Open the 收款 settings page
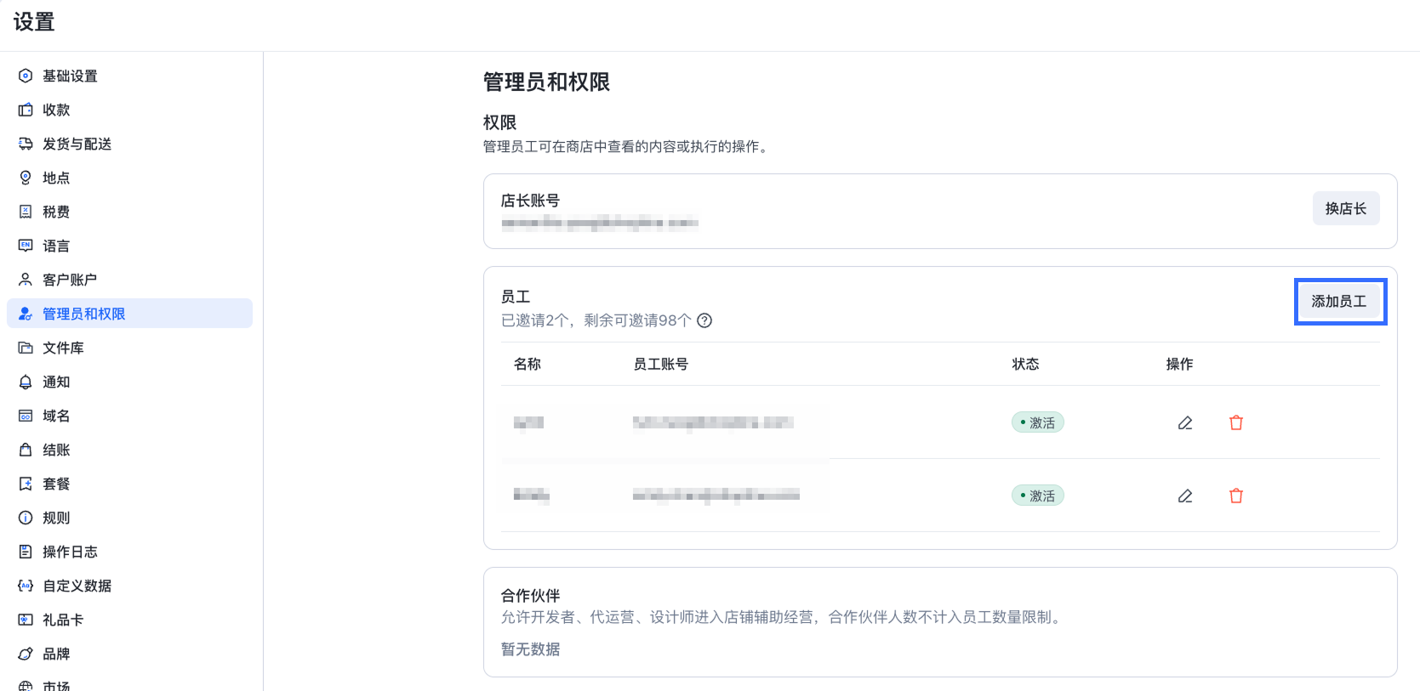The image size is (1420, 691). 56,110
